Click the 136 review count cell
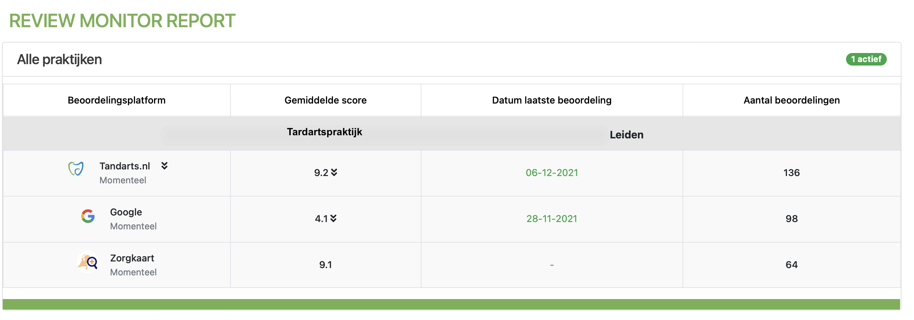The height and width of the screenshot is (320, 914). coord(792,173)
